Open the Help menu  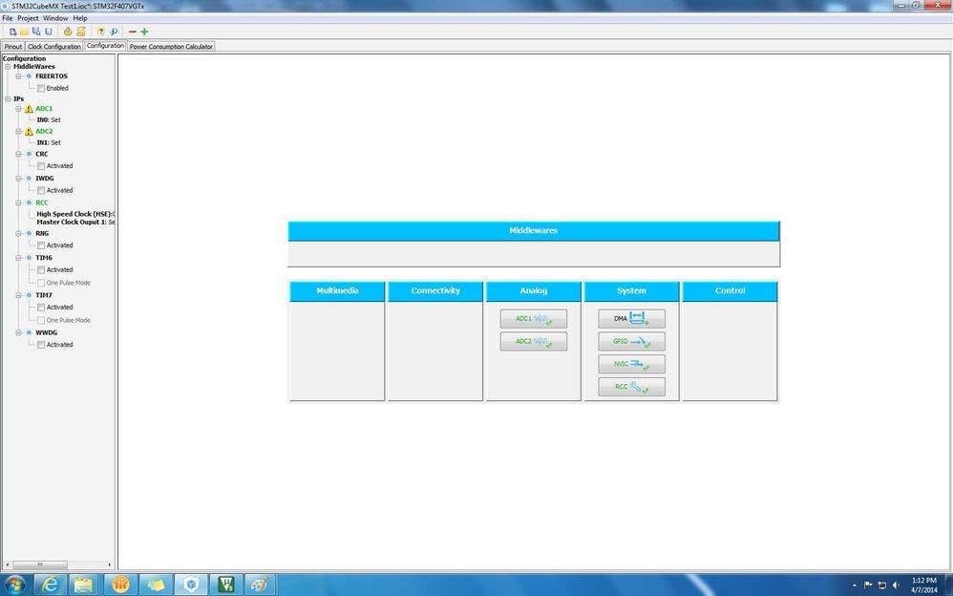(x=80, y=18)
